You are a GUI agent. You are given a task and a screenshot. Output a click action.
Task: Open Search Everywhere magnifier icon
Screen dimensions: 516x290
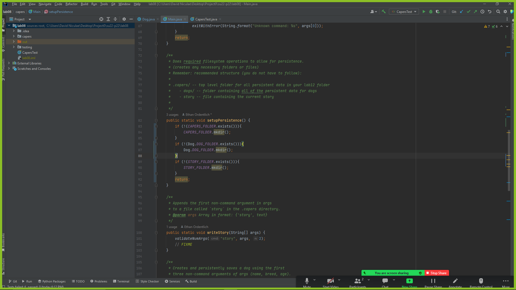[x=498, y=12]
